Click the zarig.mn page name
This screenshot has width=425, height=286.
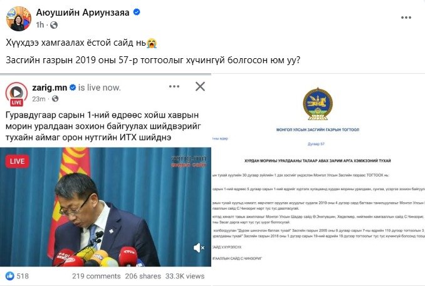(50, 88)
